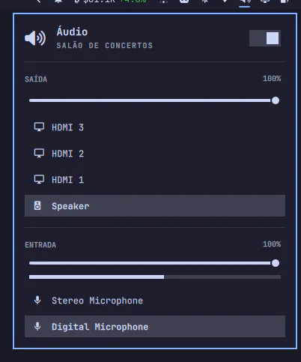The height and width of the screenshot is (362, 301).
Task: Select HDMI 3 as output device
Action: (x=155, y=127)
